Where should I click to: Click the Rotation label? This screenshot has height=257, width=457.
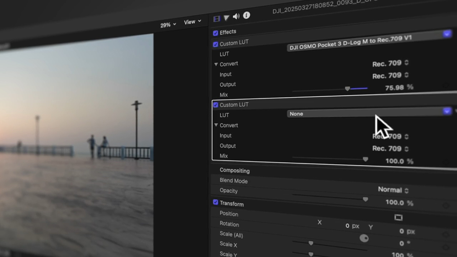point(229,224)
